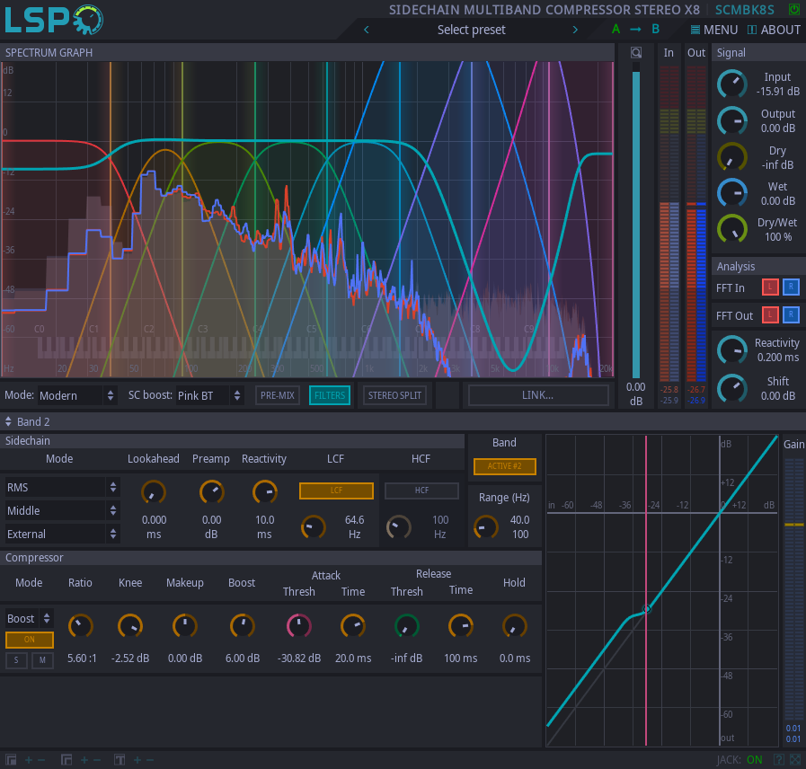Click the T font scaling icon in bottom bar

pos(120,760)
